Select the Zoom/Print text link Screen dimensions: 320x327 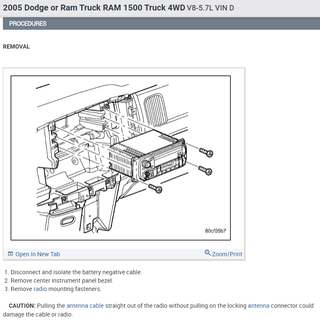227,254
